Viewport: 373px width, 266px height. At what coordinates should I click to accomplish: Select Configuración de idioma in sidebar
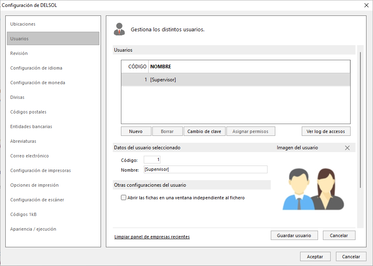[x=36, y=68]
